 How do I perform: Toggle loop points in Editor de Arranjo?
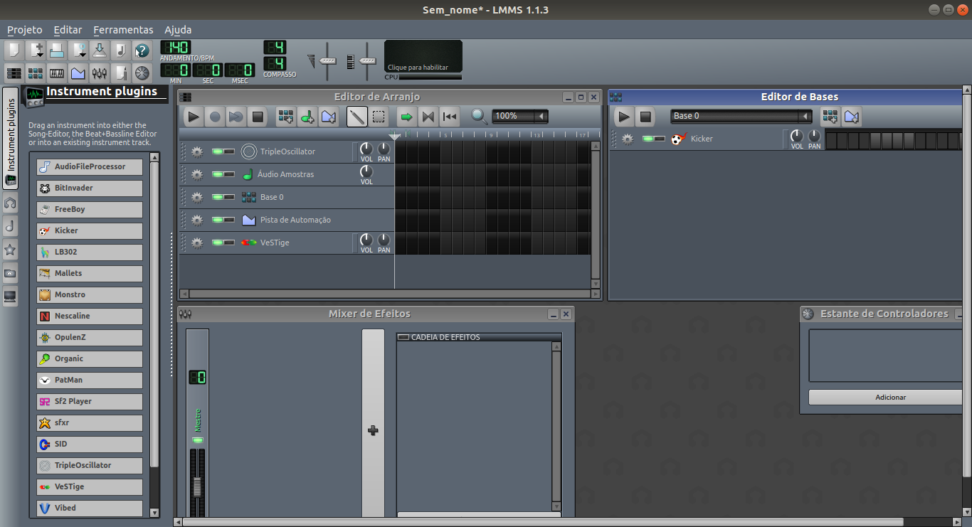coord(428,117)
